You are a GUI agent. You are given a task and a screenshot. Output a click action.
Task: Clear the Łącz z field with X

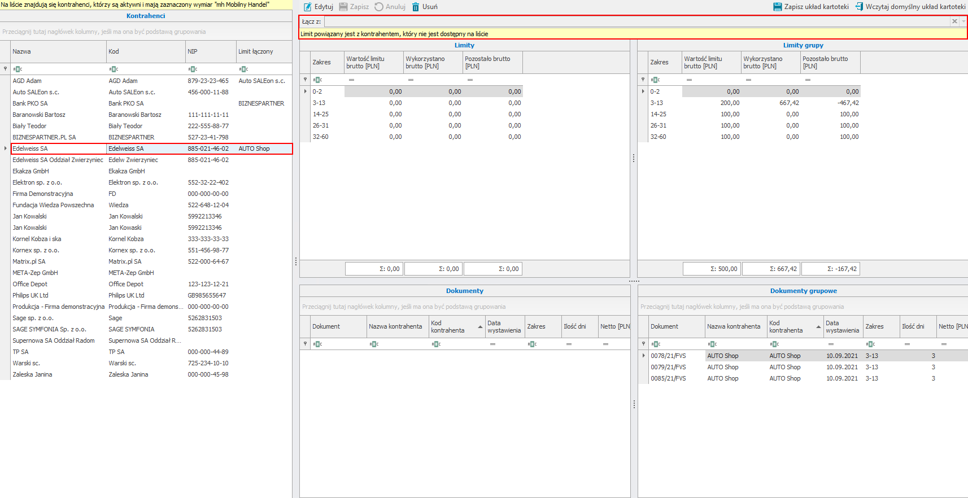[x=954, y=21]
